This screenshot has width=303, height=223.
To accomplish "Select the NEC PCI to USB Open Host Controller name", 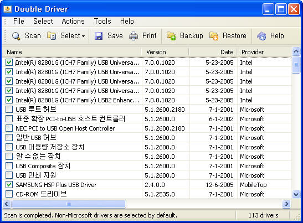I will coord(65,128).
